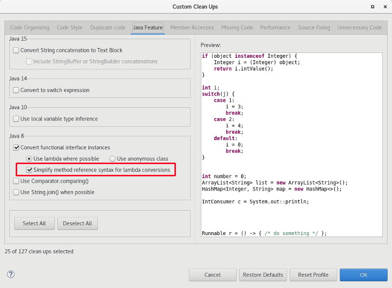The image size is (392, 288).
Task: Click Restore Defaults button
Action: (263, 275)
